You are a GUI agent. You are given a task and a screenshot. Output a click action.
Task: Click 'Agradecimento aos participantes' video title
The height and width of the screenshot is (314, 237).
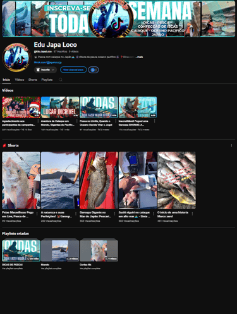pos(18,123)
